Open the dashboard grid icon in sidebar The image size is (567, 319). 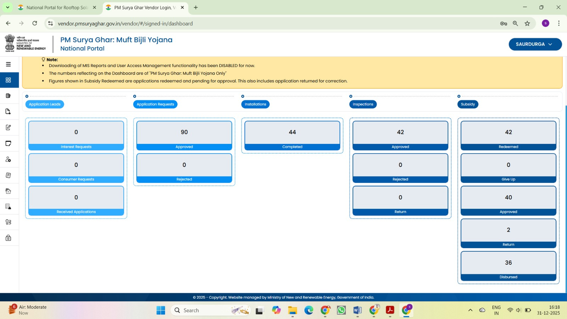point(8,80)
